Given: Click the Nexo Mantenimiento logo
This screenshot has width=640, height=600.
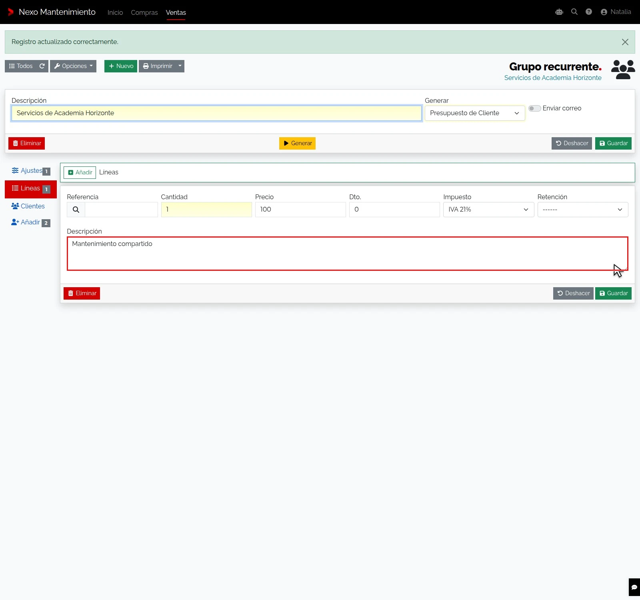Looking at the screenshot, I should pos(52,12).
